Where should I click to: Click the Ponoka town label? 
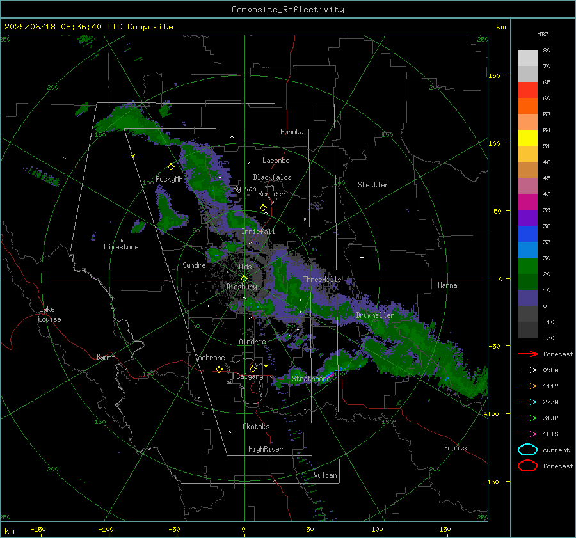pos(292,132)
